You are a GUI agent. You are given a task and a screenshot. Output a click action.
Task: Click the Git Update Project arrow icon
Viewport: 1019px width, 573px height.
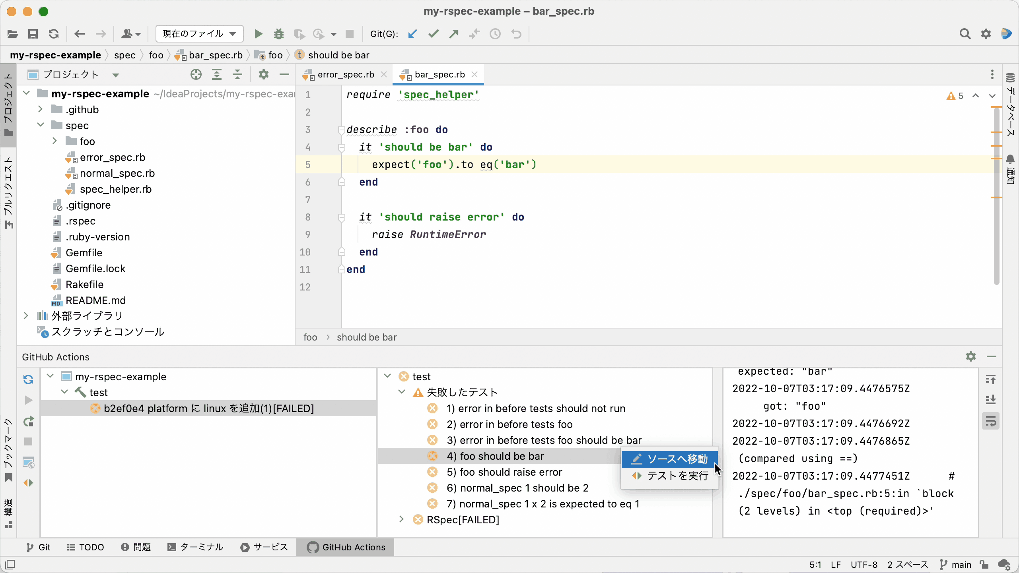pyautogui.click(x=412, y=34)
